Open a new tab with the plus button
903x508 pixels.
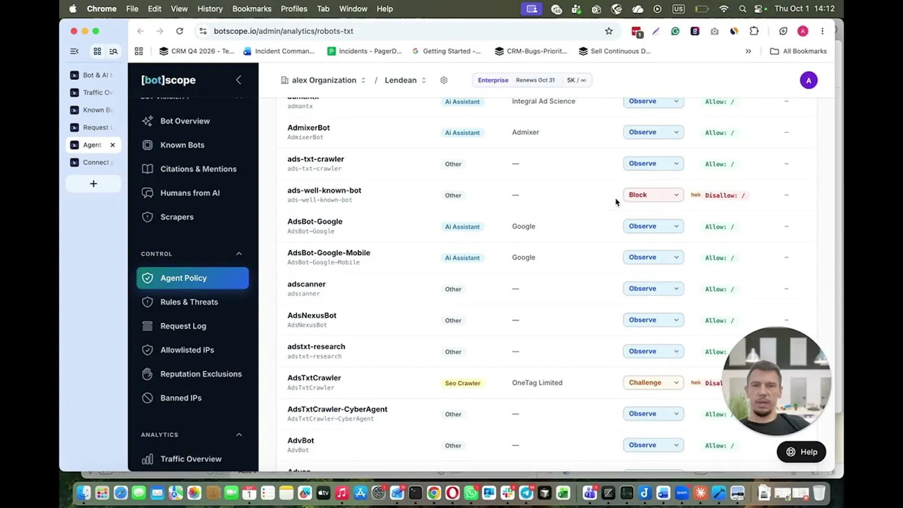(x=93, y=183)
